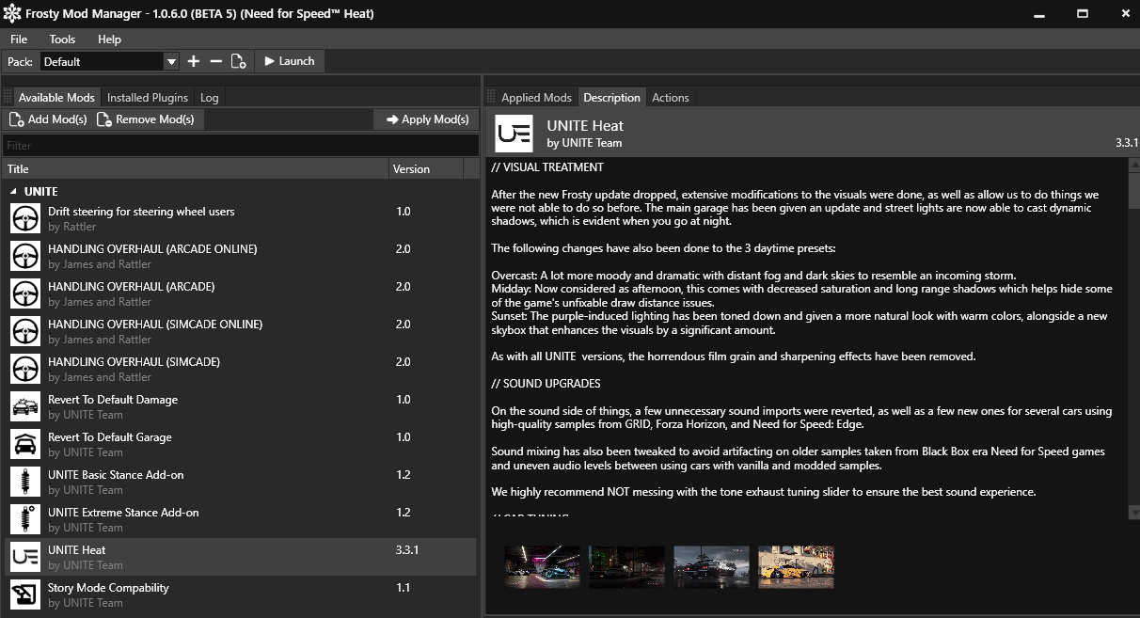Click the pack file icon next to minus

coord(239,61)
